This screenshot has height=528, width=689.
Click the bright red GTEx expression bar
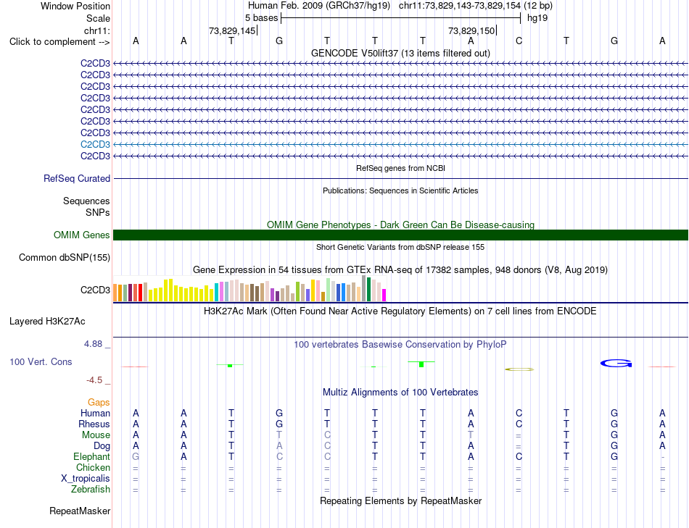140,293
